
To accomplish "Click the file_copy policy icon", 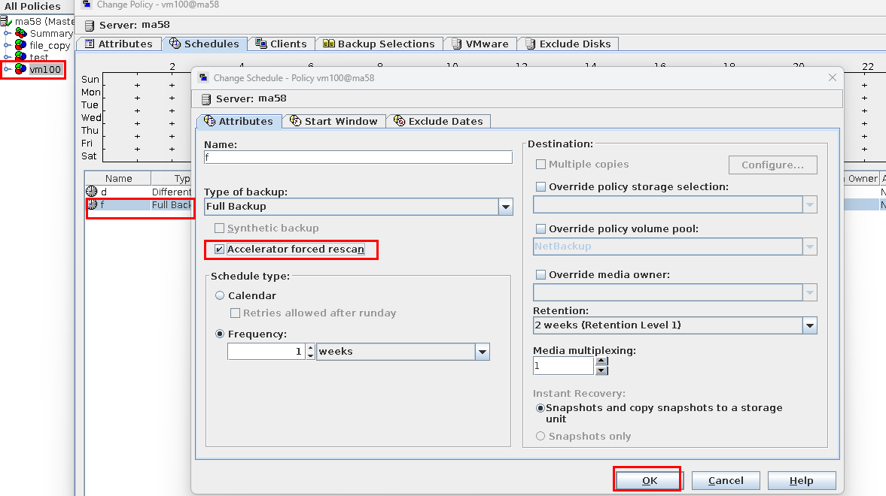I will click(x=21, y=45).
